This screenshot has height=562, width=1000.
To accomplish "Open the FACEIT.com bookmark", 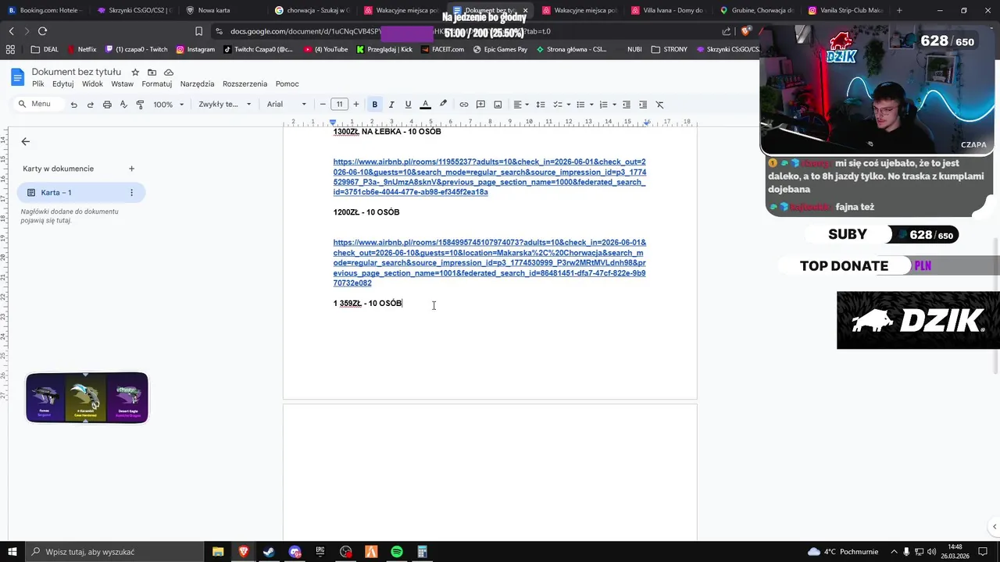I will pos(442,49).
